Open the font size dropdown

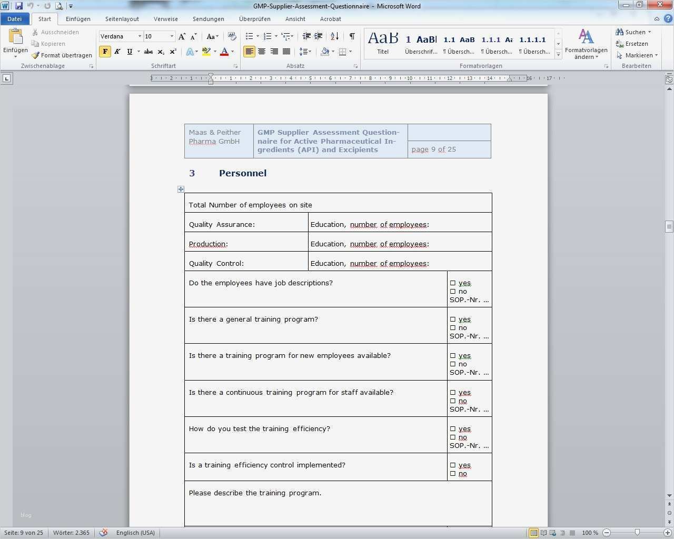tap(172, 36)
